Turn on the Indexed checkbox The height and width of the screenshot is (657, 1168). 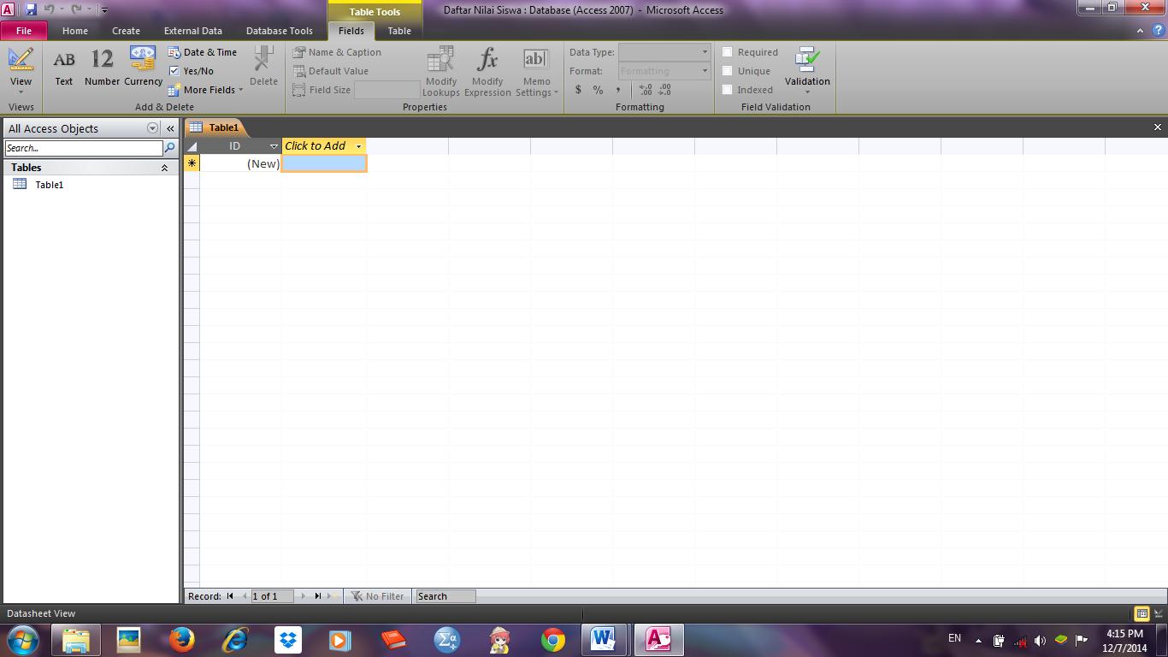[726, 89]
